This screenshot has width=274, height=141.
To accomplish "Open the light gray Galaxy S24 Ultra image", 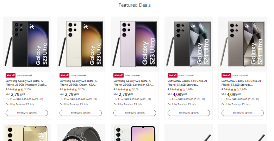I will pyautogui.click(x=242, y=44).
